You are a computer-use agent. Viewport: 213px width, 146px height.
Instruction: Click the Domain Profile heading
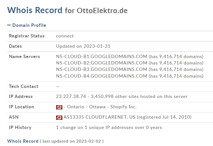(x=29, y=25)
